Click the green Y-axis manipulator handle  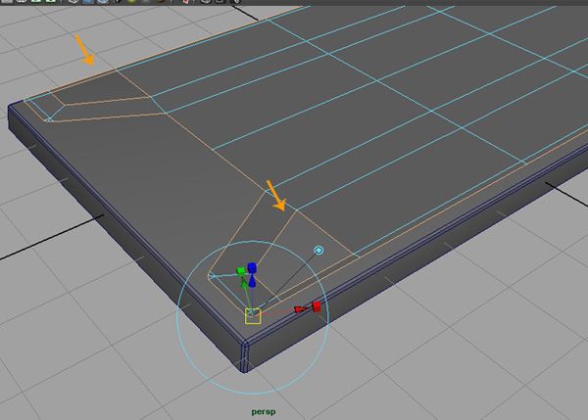[x=240, y=277]
